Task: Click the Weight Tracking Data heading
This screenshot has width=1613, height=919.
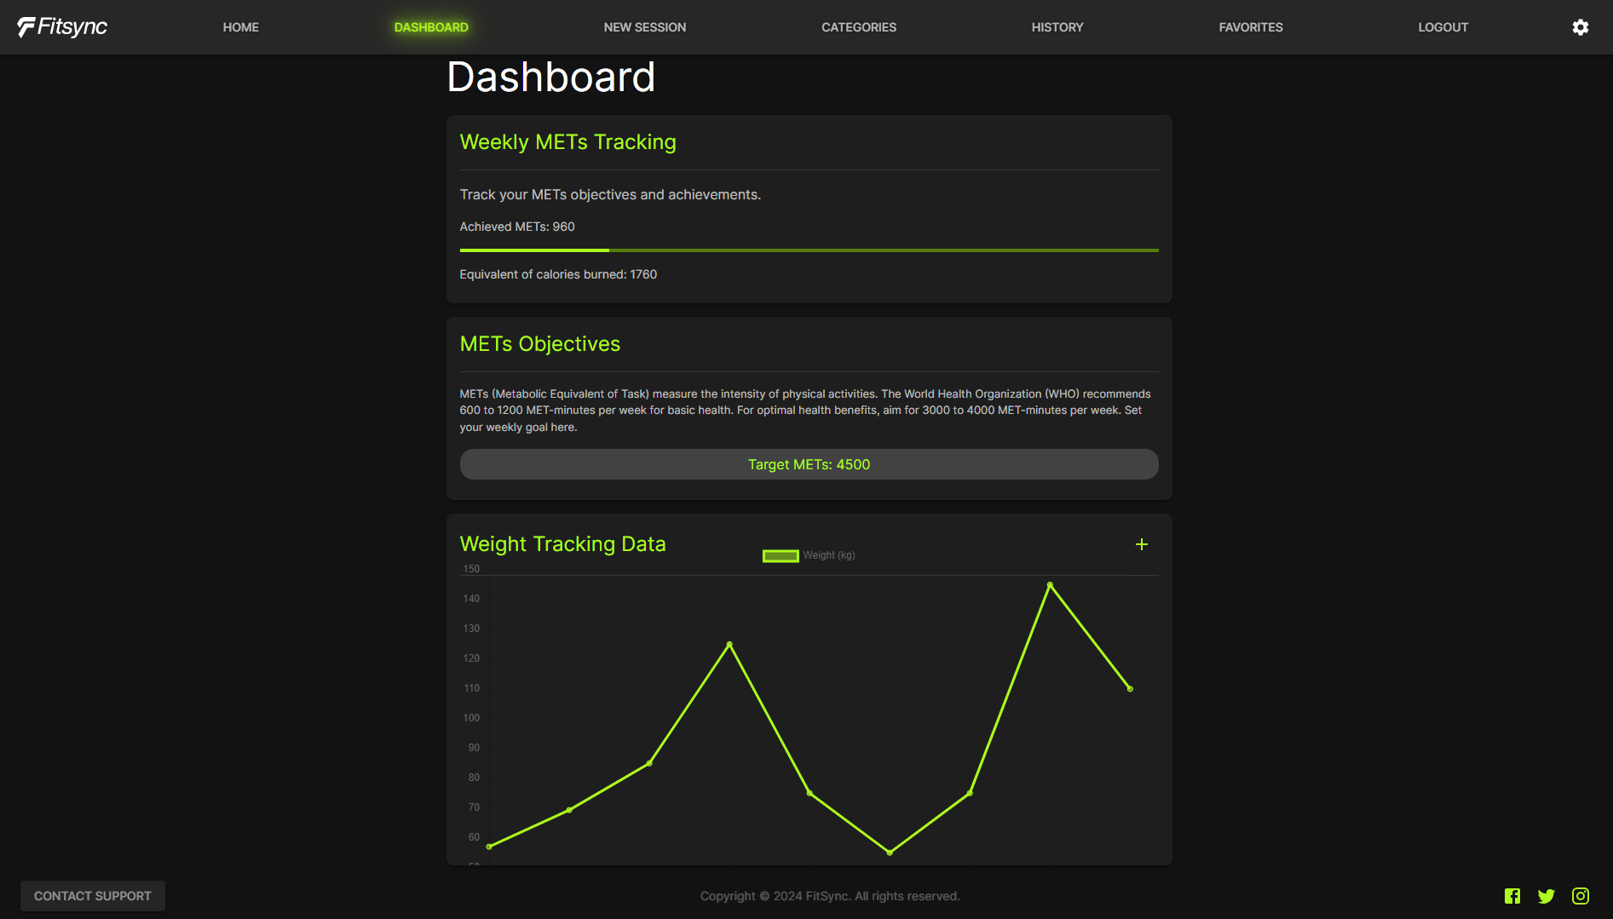Action: click(563, 544)
